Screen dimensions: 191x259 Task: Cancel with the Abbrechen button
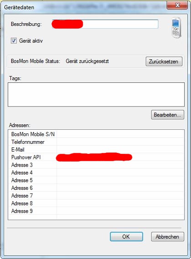point(167,237)
